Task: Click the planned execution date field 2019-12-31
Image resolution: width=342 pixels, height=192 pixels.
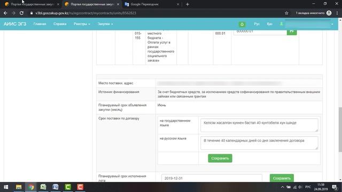Action: [x=212, y=178]
